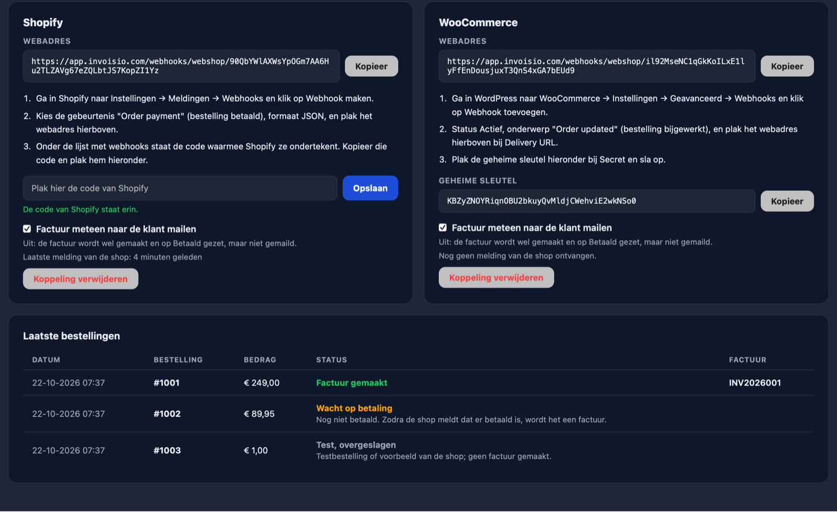Screen dimensions: 837x513
Task: Click 'Nog geen melding van de shop ontvangen.'
Action: (x=517, y=256)
